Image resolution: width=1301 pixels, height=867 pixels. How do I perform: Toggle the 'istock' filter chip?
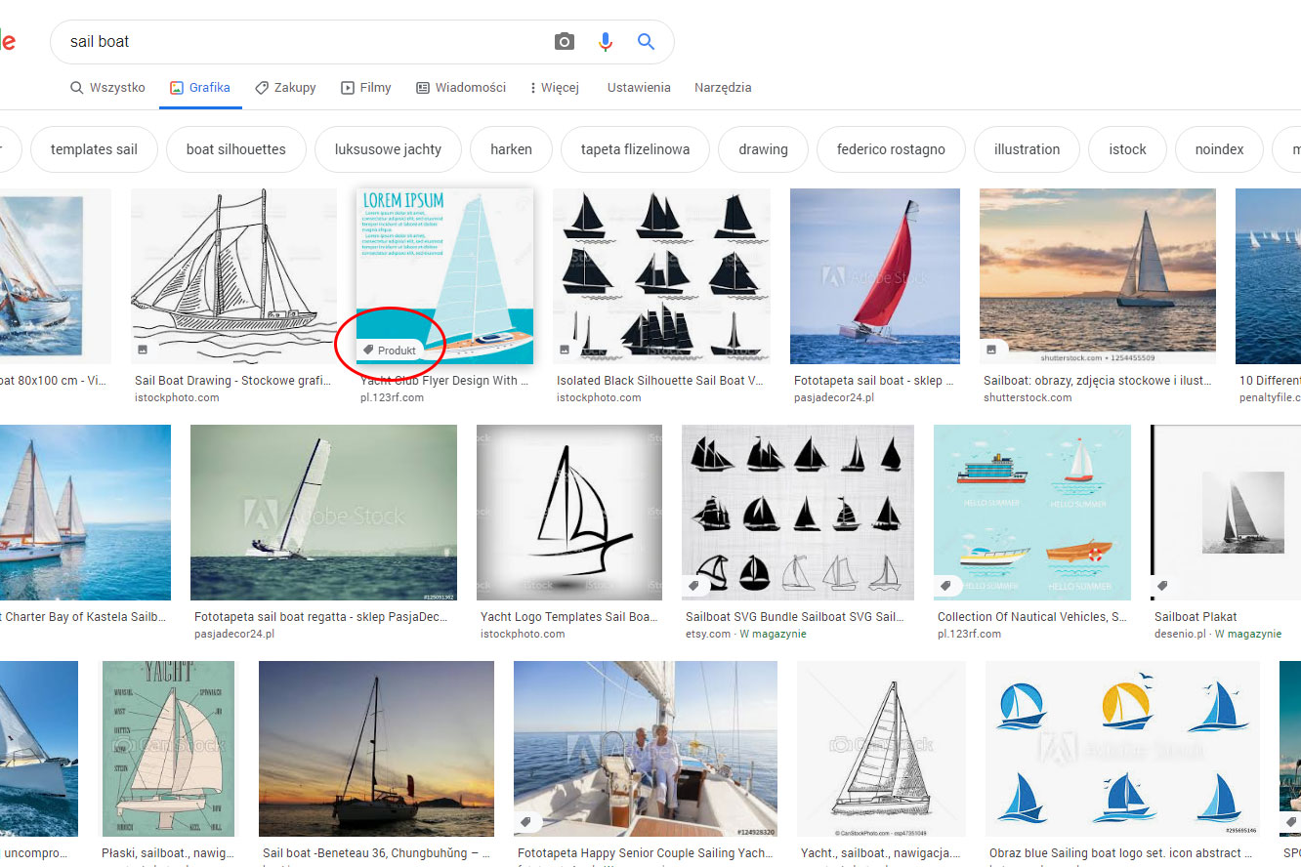1127,148
